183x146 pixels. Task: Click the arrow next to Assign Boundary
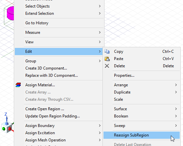pyautogui.click(x=100, y=126)
